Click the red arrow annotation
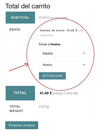Screen dimensions: 101x133 tap(19, 67)
